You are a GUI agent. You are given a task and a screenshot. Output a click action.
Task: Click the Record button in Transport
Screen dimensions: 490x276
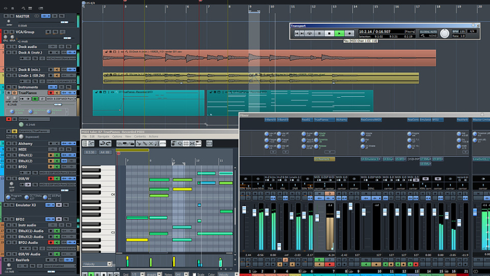click(350, 33)
